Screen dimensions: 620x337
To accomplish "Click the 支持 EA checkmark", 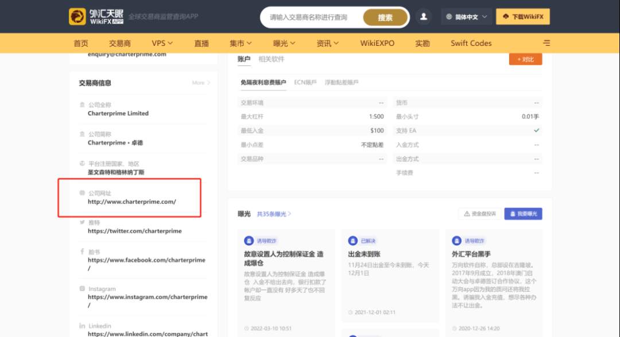I will pos(536,130).
